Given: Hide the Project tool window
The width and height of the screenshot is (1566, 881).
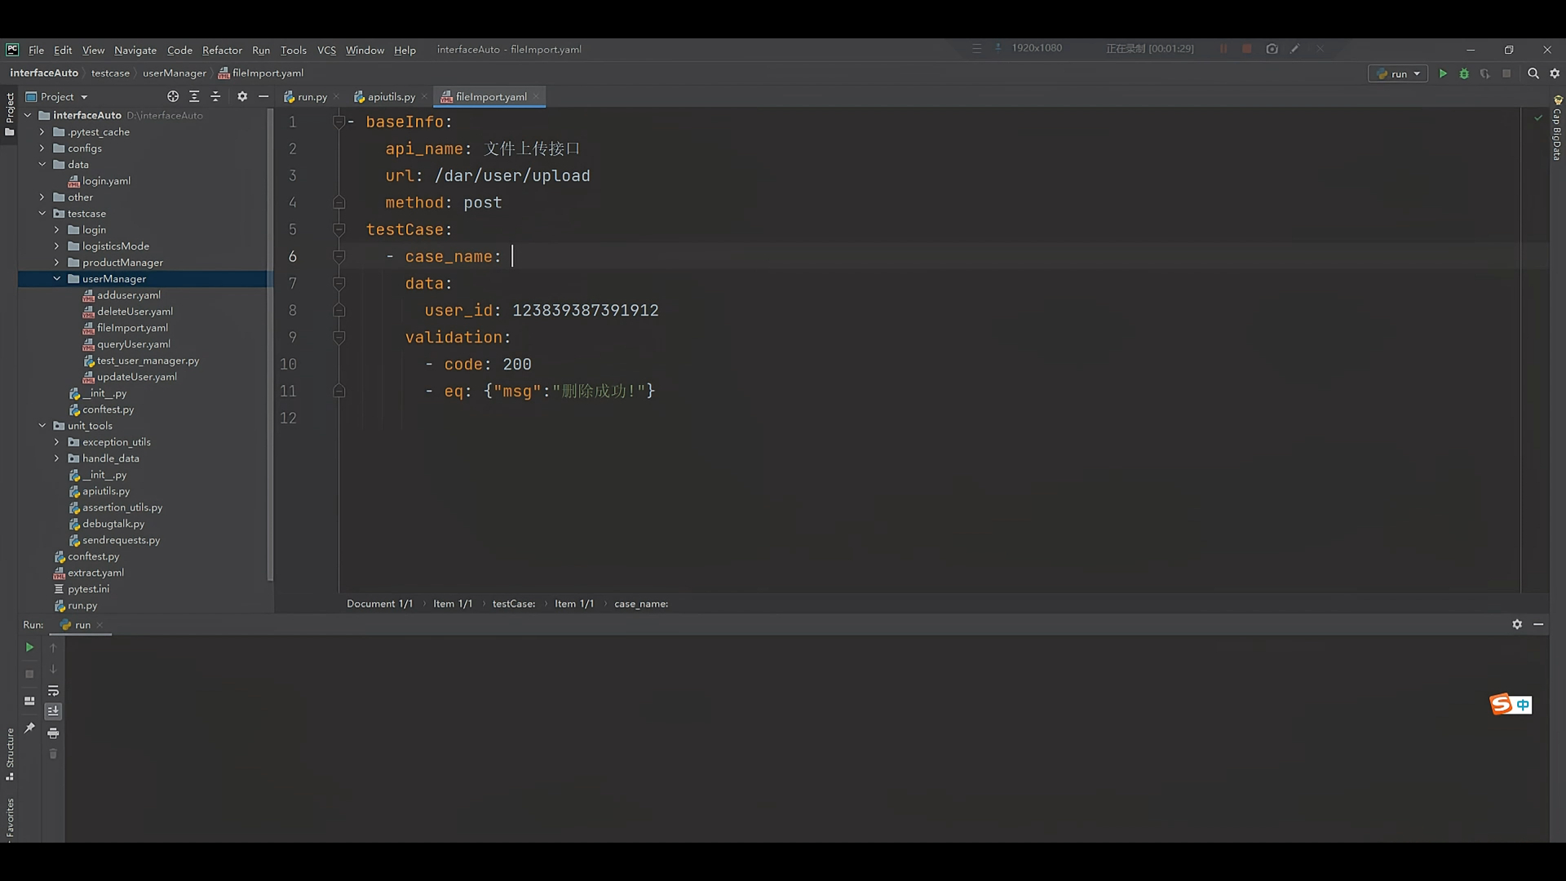Looking at the screenshot, I should (x=263, y=96).
